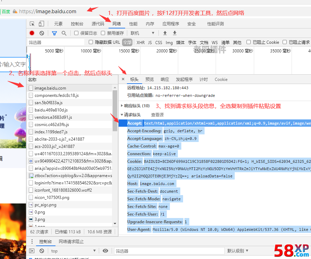Close the request details pane

(123, 79)
